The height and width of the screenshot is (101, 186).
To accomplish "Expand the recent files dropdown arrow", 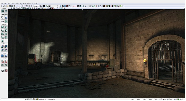I will (6, 6).
